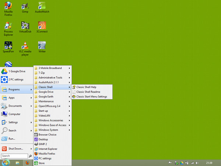
Task: Click the Safely Remove Hardware tray icon
Action: pos(176,163)
